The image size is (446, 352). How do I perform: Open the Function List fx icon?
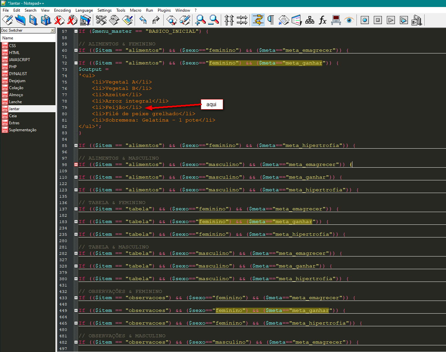pyautogui.click(x=322, y=20)
